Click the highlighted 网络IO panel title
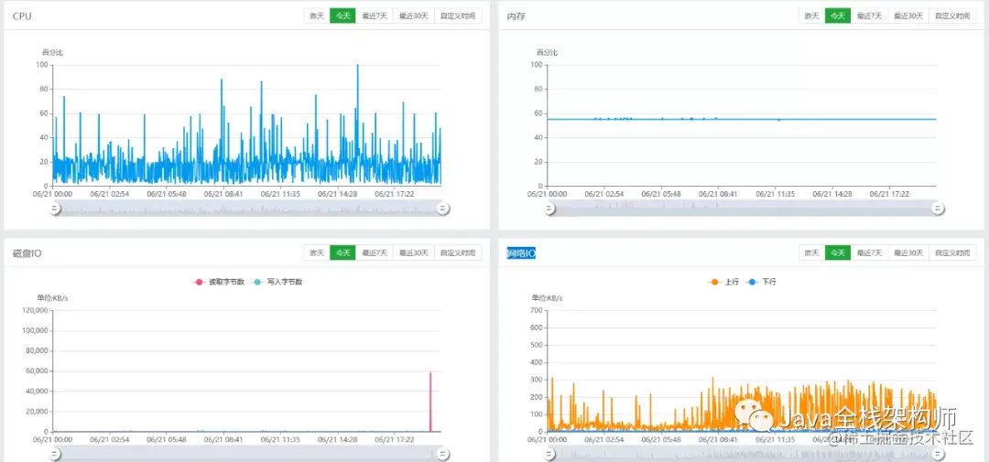Image resolution: width=989 pixels, height=462 pixels. click(522, 252)
